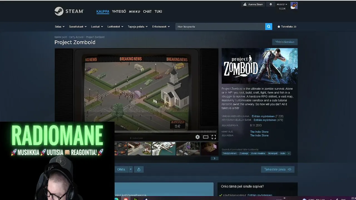356x200 pixels.
Task: Select the Moninpeli tag
Action: (273, 153)
